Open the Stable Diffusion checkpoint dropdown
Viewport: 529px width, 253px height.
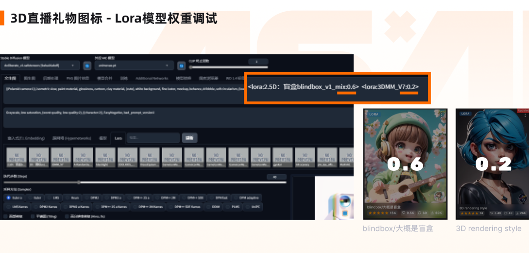pos(40,66)
